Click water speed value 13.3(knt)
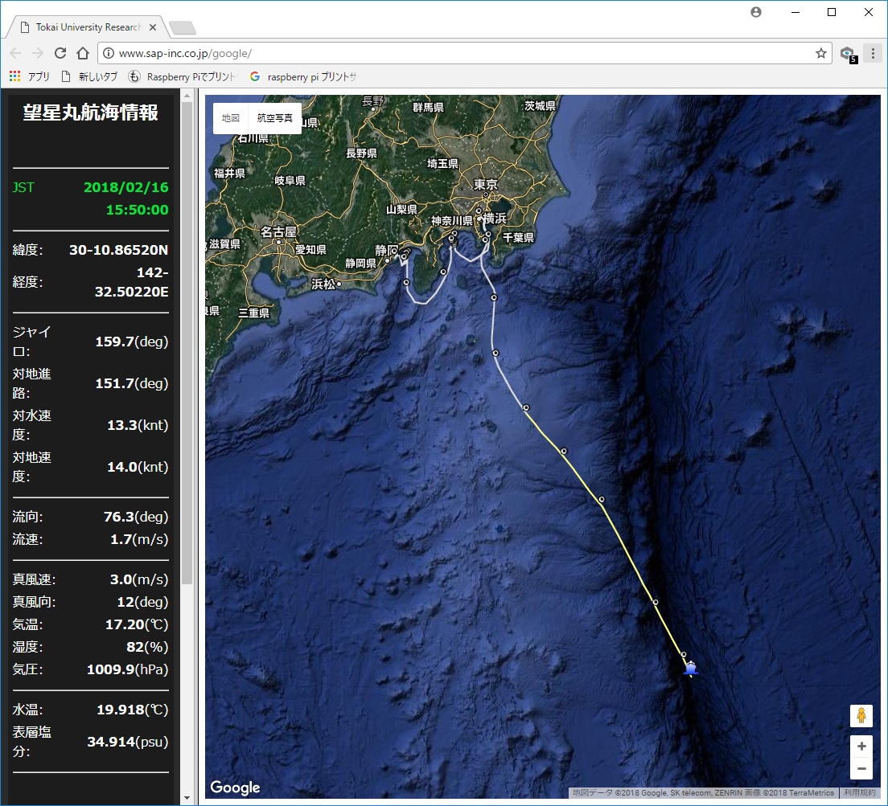888x806 pixels. pos(138,425)
